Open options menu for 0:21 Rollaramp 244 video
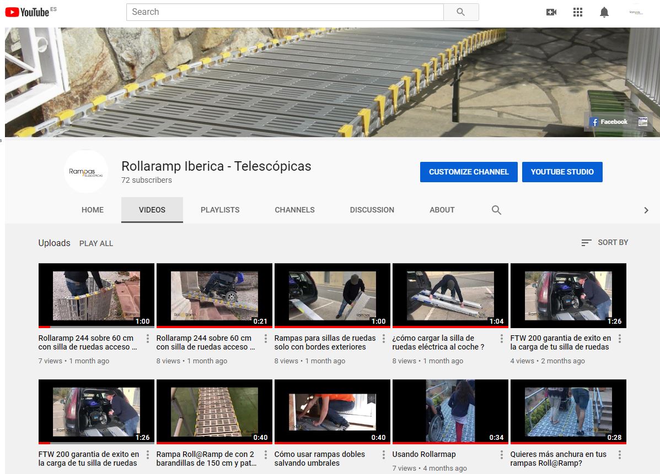The height and width of the screenshot is (474, 660). pos(266,338)
